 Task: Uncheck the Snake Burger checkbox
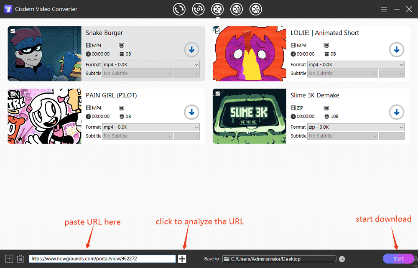(x=13, y=31)
